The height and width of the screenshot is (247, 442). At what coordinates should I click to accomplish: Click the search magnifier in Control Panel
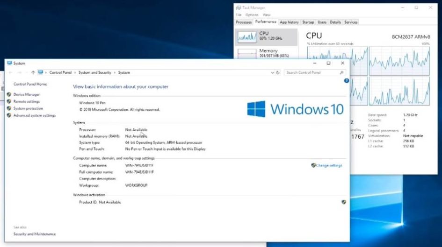click(x=341, y=73)
